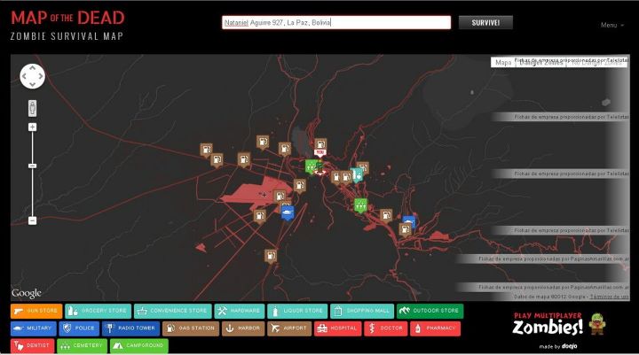
Task: Switch to the No Danger Zones map view
Action: [x=596, y=63]
